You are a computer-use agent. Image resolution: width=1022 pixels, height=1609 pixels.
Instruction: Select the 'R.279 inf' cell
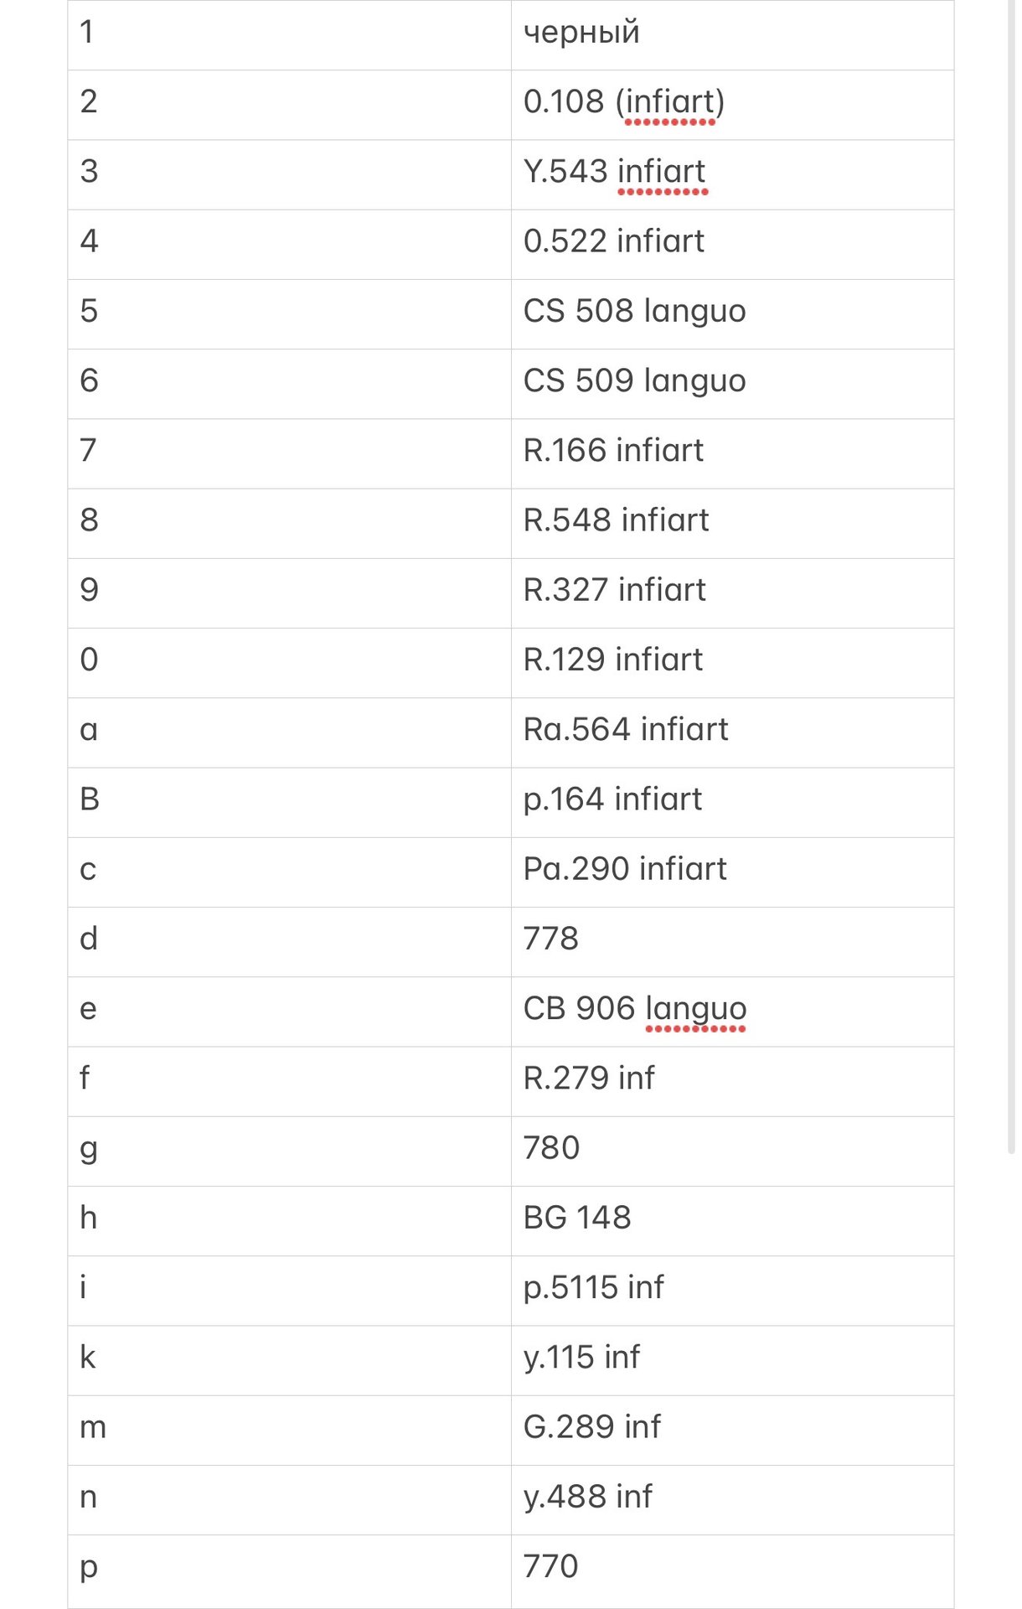pos(732,1081)
